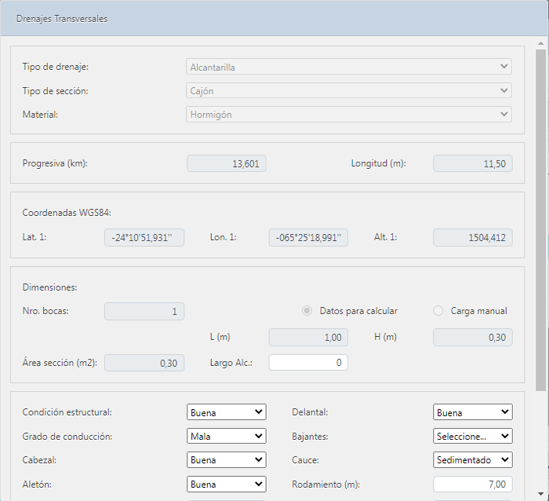Viewport: 549px width, 501px height.
Task: Click scrollbar up arrow
Action: tap(541, 40)
